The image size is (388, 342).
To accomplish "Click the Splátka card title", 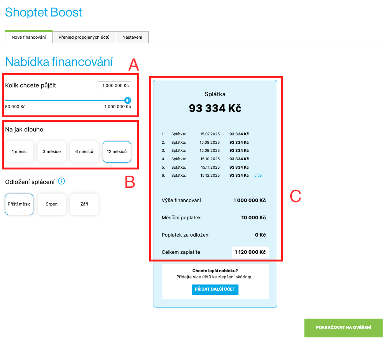I will point(215,94).
